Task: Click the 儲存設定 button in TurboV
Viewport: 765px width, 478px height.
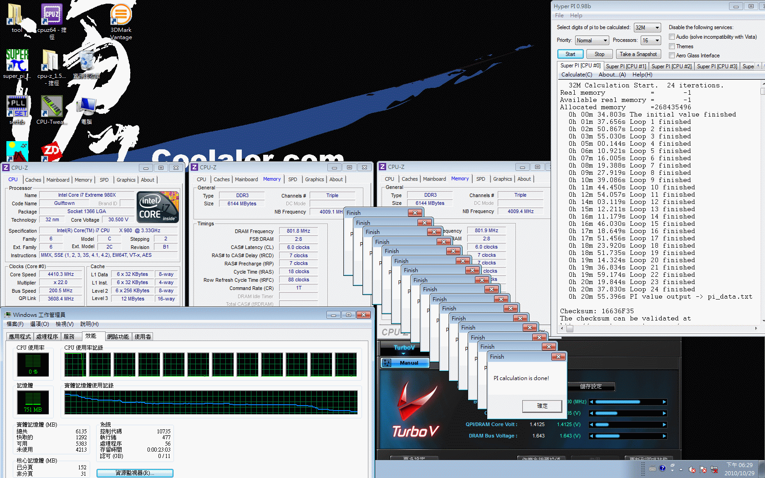Action: pyautogui.click(x=591, y=386)
